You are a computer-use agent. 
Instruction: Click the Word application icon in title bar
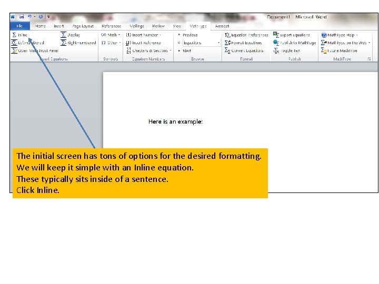[13, 16]
